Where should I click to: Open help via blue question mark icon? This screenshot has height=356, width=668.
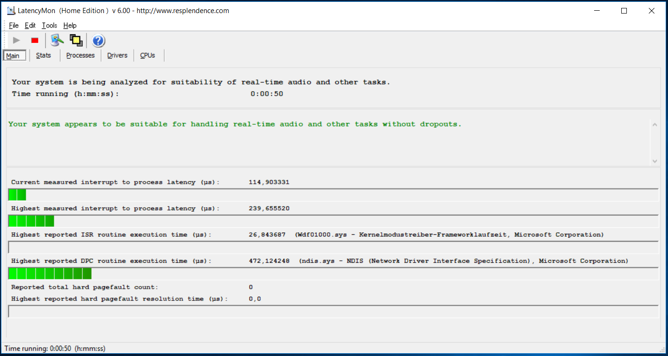click(98, 41)
